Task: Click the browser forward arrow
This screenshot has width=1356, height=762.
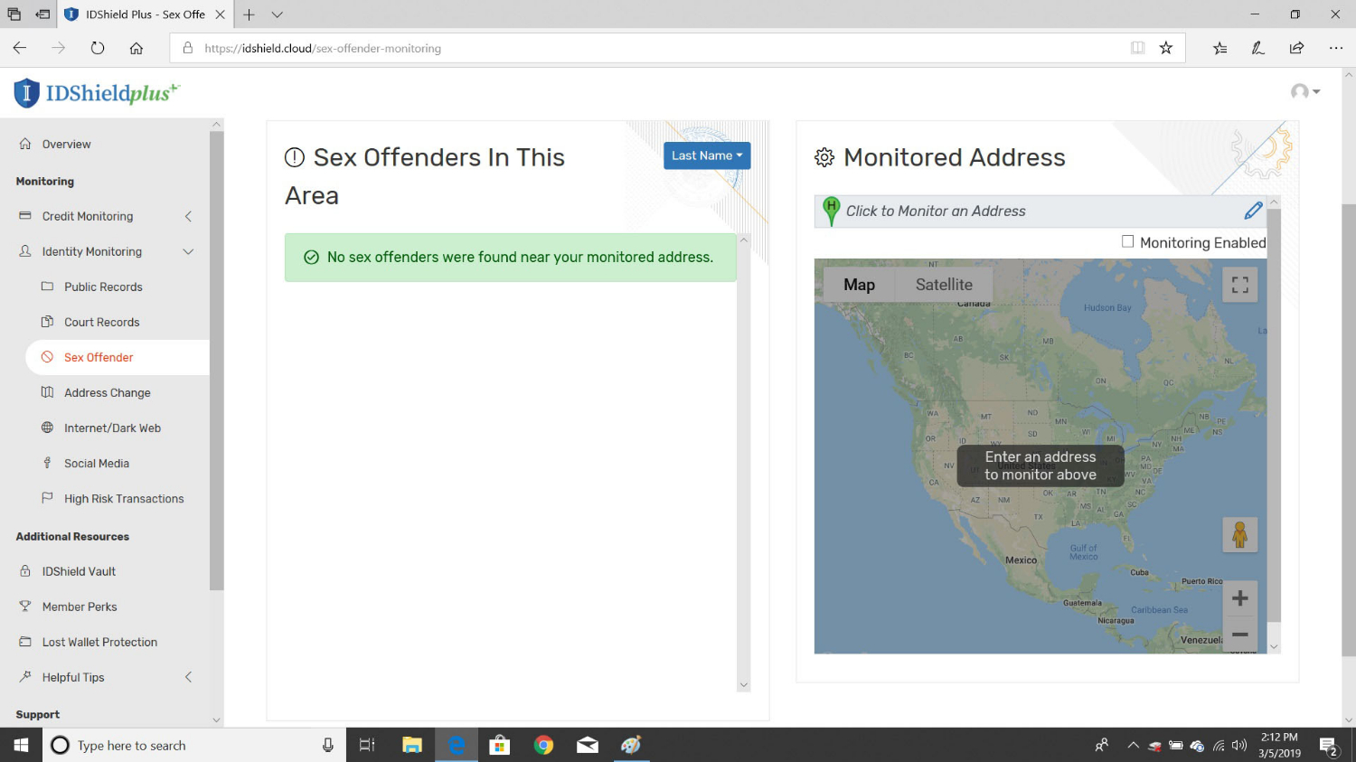Action: [x=59, y=48]
